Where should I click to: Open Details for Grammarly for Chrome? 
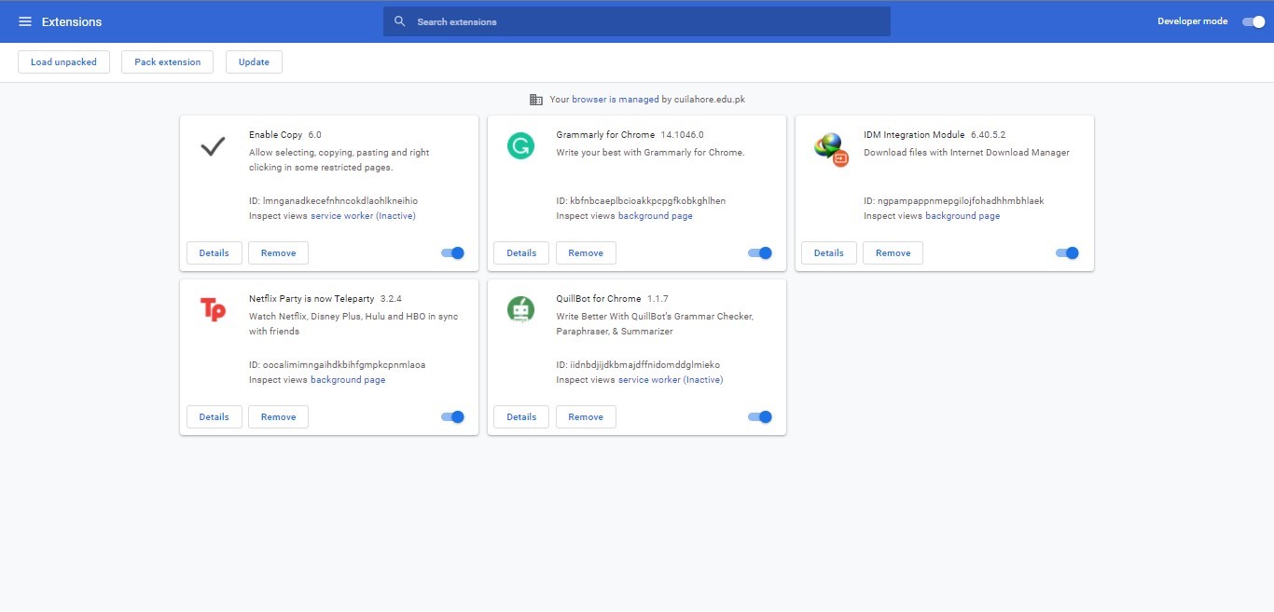pos(521,253)
